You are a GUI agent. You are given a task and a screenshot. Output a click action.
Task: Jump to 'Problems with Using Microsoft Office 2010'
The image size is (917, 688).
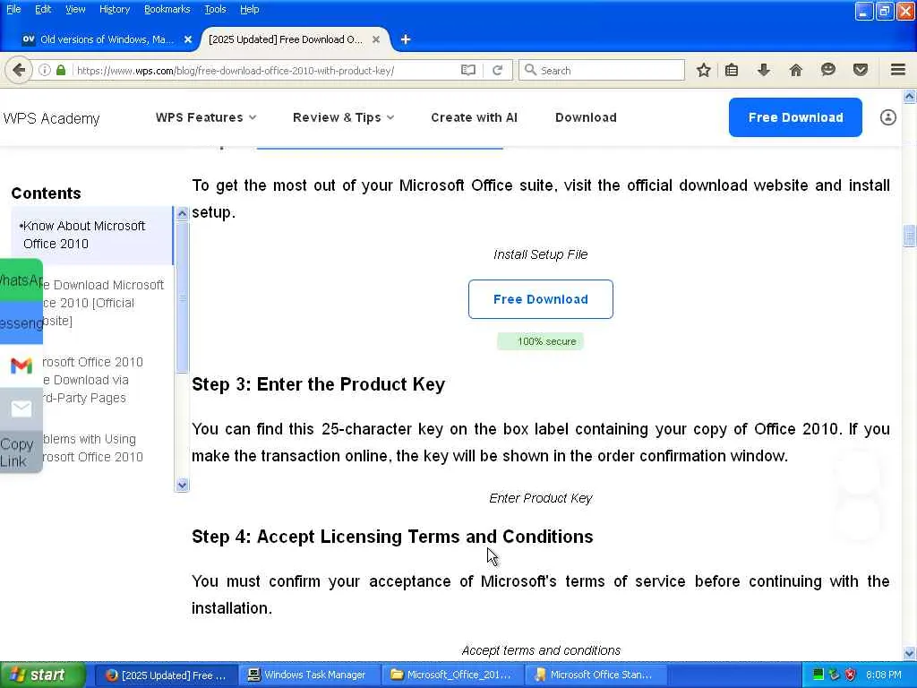coord(93,448)
